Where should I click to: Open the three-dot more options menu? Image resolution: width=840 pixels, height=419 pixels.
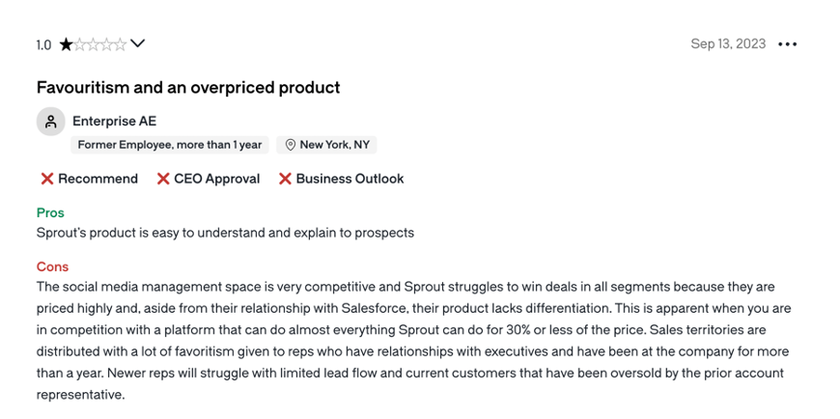tap(788, 44)
